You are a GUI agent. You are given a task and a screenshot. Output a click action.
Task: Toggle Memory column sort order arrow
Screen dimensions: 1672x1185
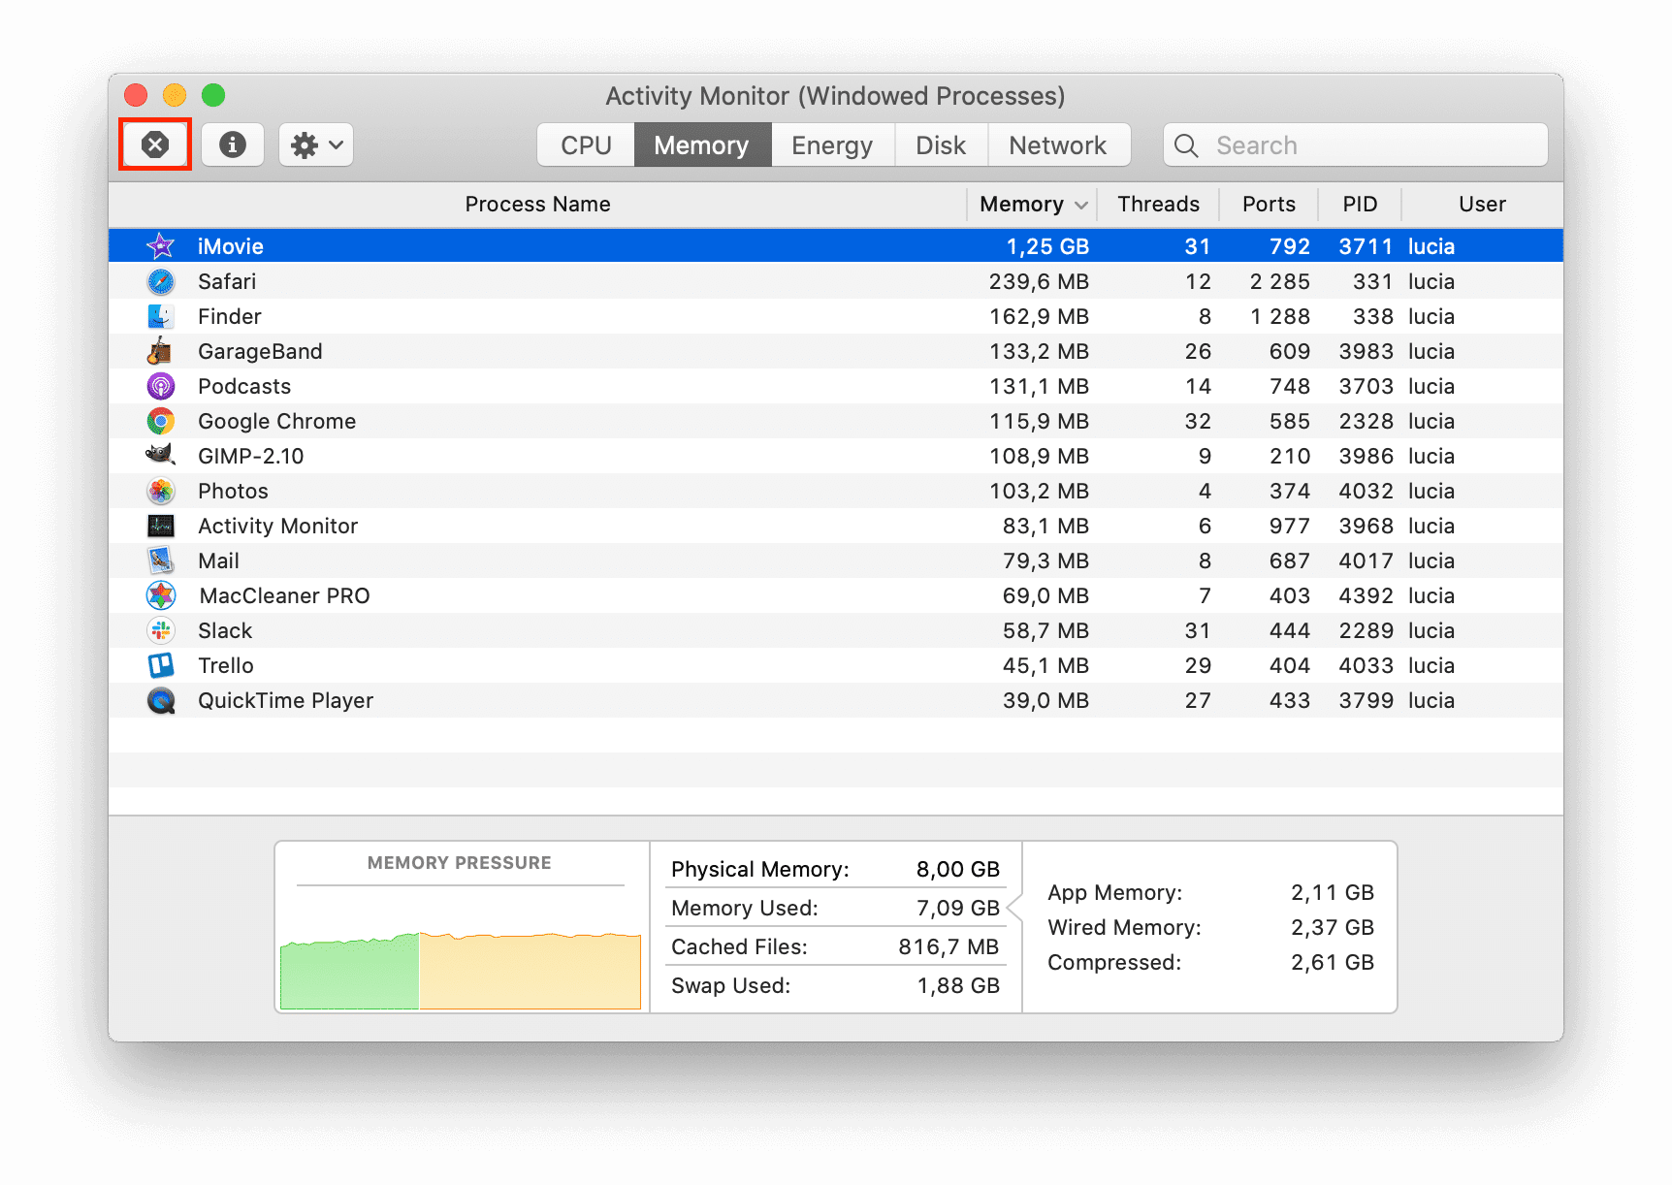(x=1081, y=205)
